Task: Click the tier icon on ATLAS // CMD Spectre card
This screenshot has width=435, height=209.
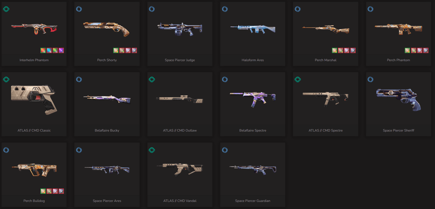Action: pyautogui.click(x=298, y=80)
